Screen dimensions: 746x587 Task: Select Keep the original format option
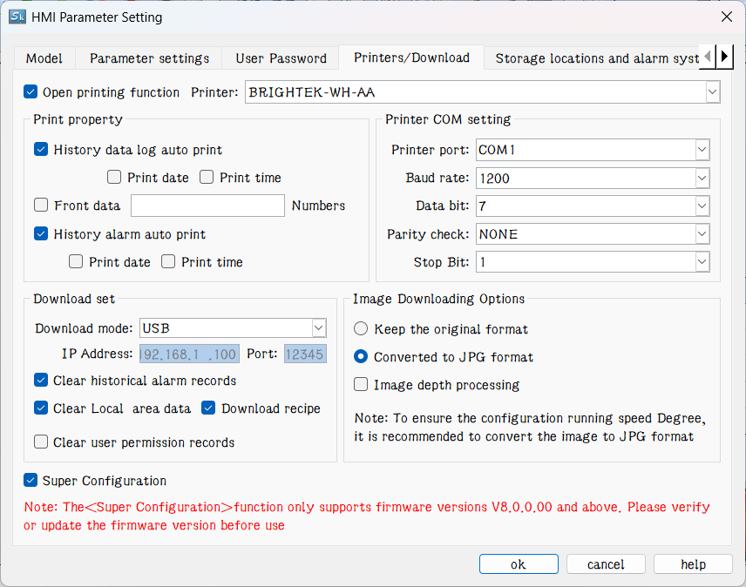coord(361,329)
